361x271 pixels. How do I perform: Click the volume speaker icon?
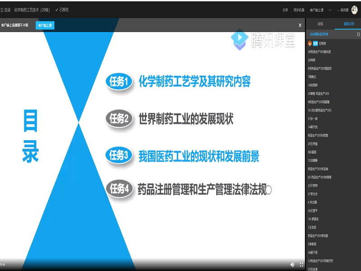point(292,264)
